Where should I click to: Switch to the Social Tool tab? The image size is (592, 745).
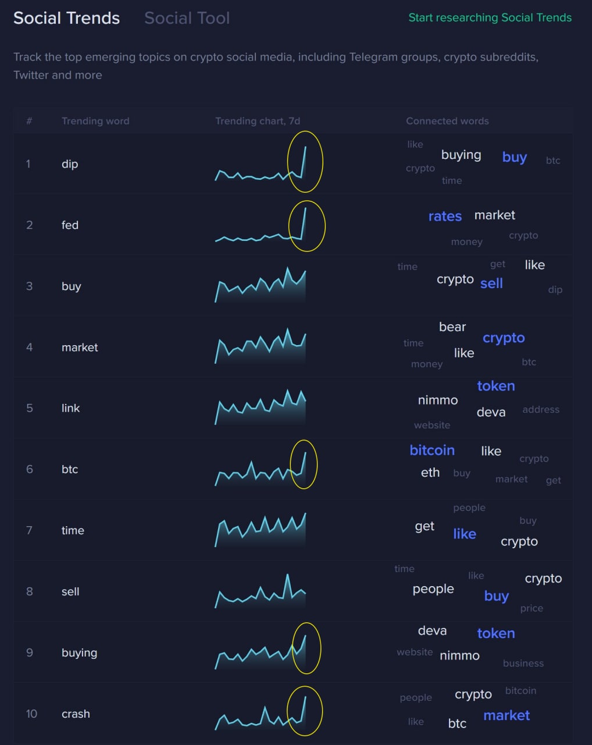(x=187, y=18)
